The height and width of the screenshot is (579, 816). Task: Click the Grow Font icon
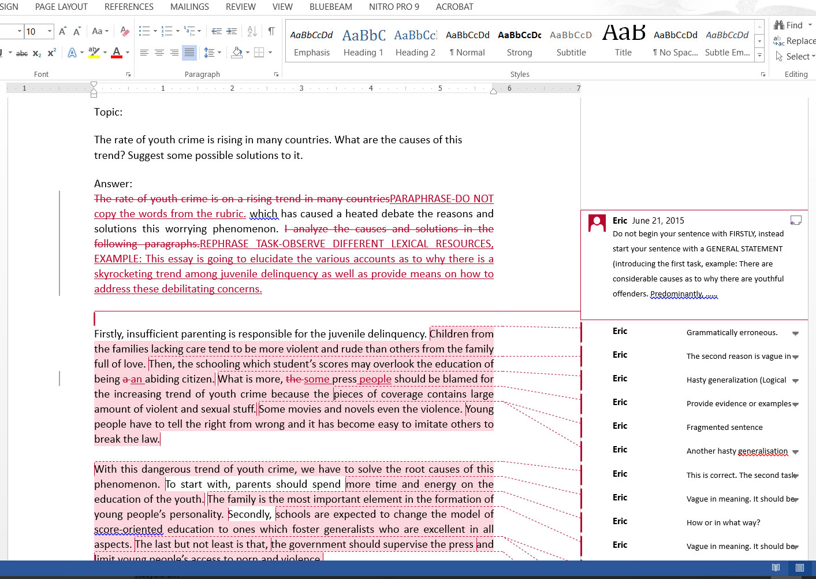click(x=62, y=31)
